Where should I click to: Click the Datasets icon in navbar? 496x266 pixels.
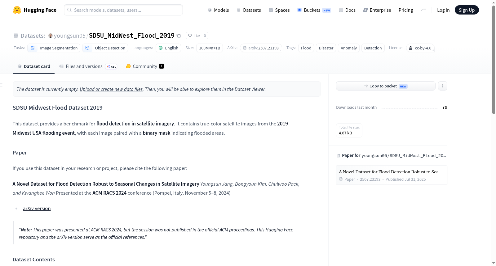tap(239, 10)
